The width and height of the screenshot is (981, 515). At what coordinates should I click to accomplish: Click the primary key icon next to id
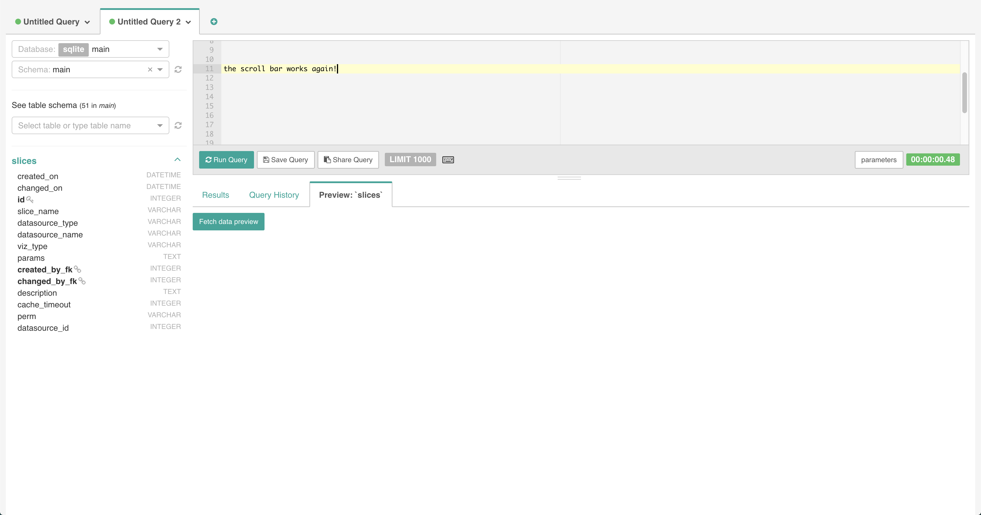coord(30,199)
